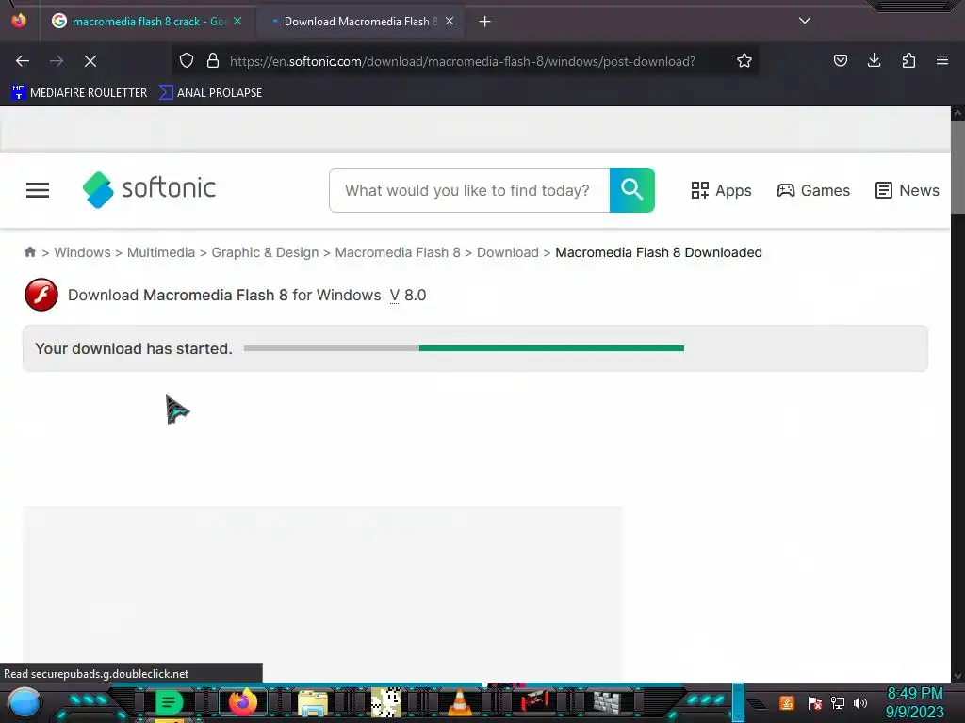Screen dimensions: 965x723
Task: Go to home via breadcrumb house icon
Action: point(29,252)
